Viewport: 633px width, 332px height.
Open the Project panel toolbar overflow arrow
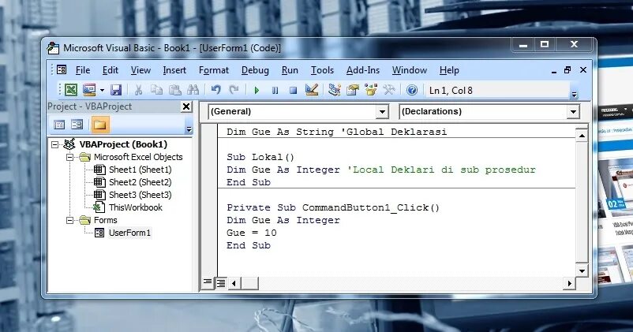click(x=189, y=129)
